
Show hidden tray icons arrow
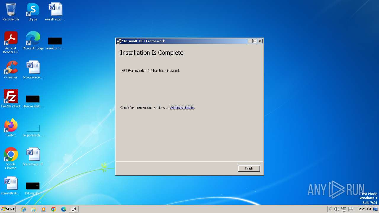330,209
